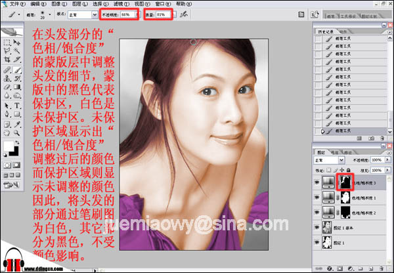394x273 pixels.
Task: Toggle lock transparent pixels
Action: tap(329, 170)
